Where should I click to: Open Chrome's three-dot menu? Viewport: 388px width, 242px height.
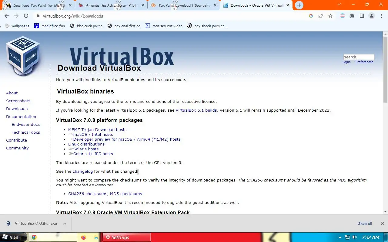click(381, 16)
